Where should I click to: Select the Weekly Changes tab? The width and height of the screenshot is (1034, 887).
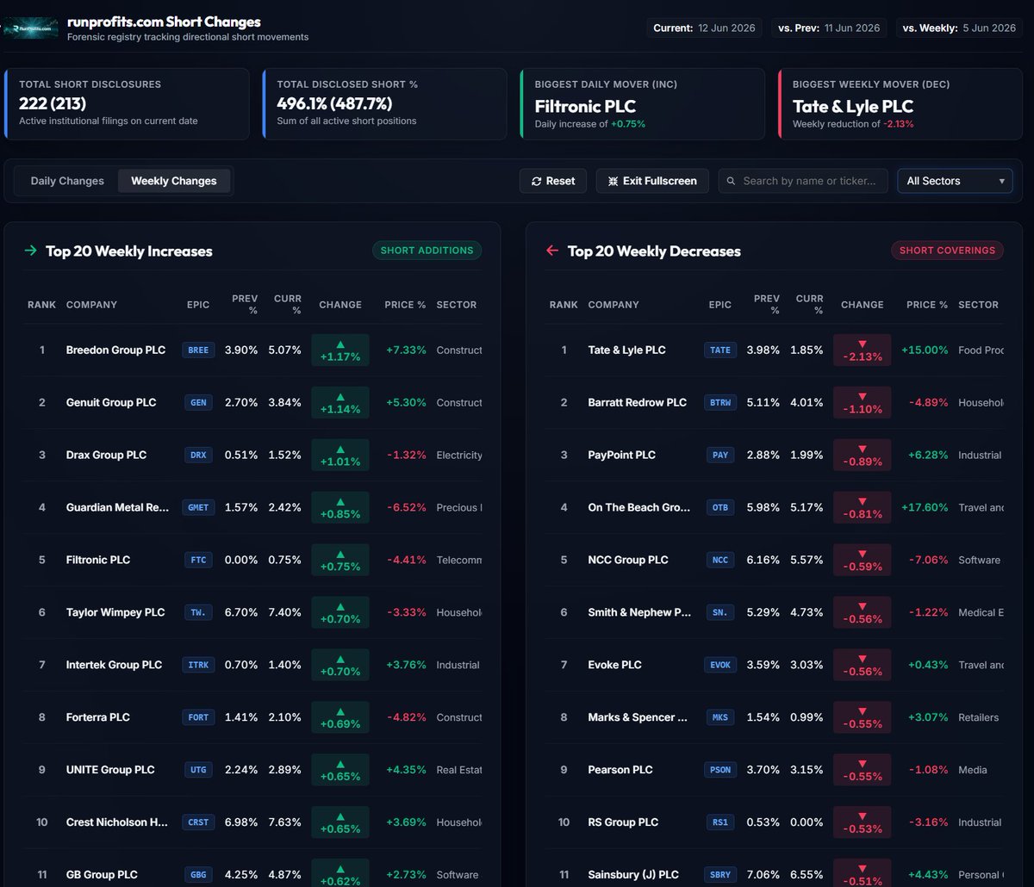point(174,181)
